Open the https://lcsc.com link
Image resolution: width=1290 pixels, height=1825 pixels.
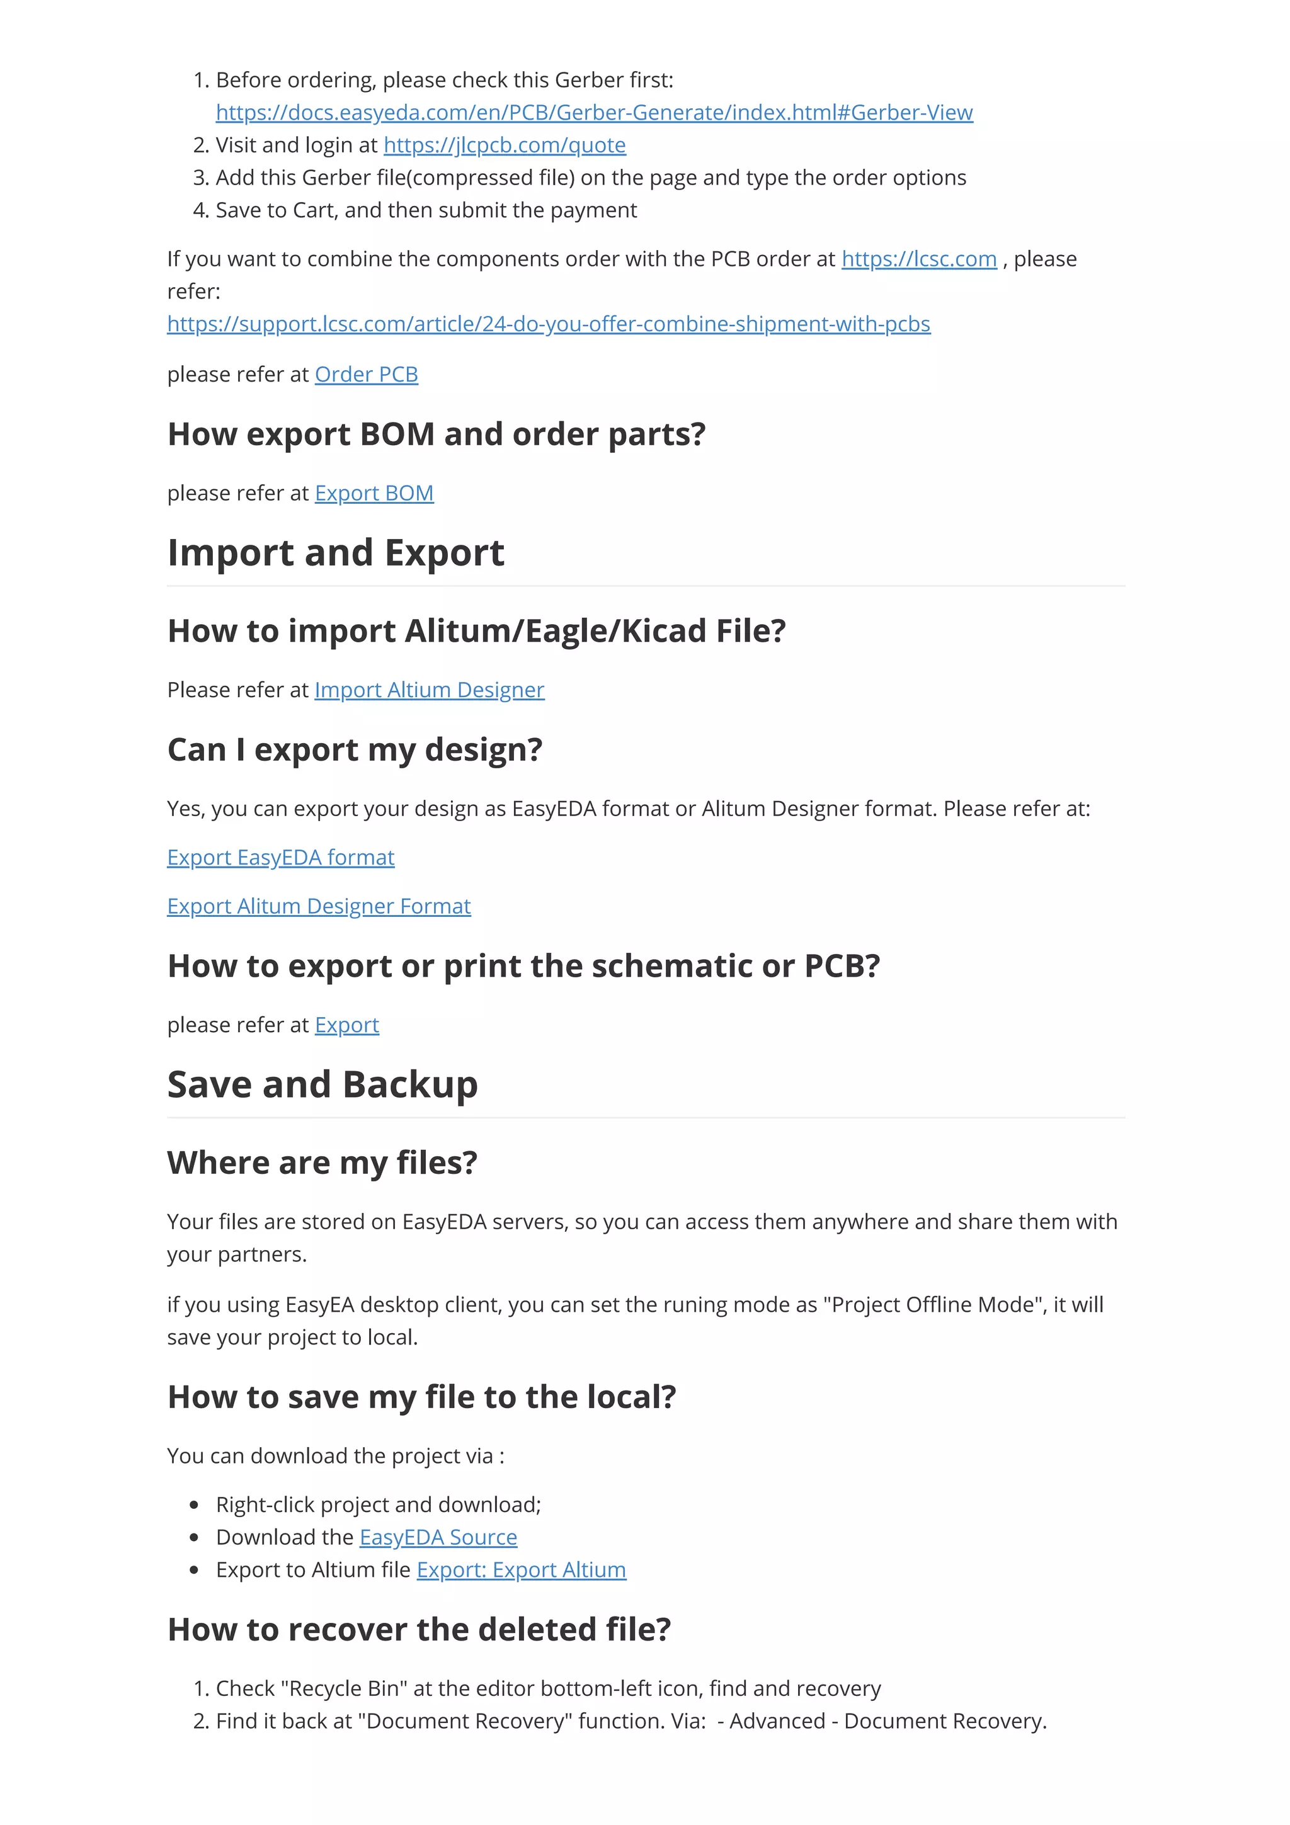tap(919, 259)
